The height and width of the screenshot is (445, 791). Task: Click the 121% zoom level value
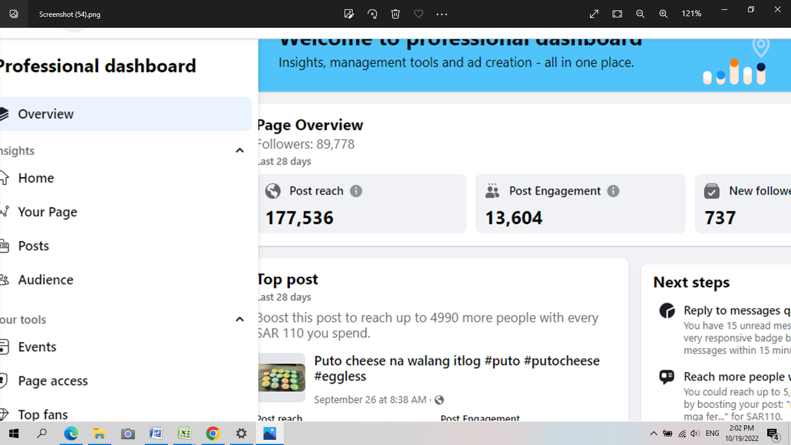point(691,14)
